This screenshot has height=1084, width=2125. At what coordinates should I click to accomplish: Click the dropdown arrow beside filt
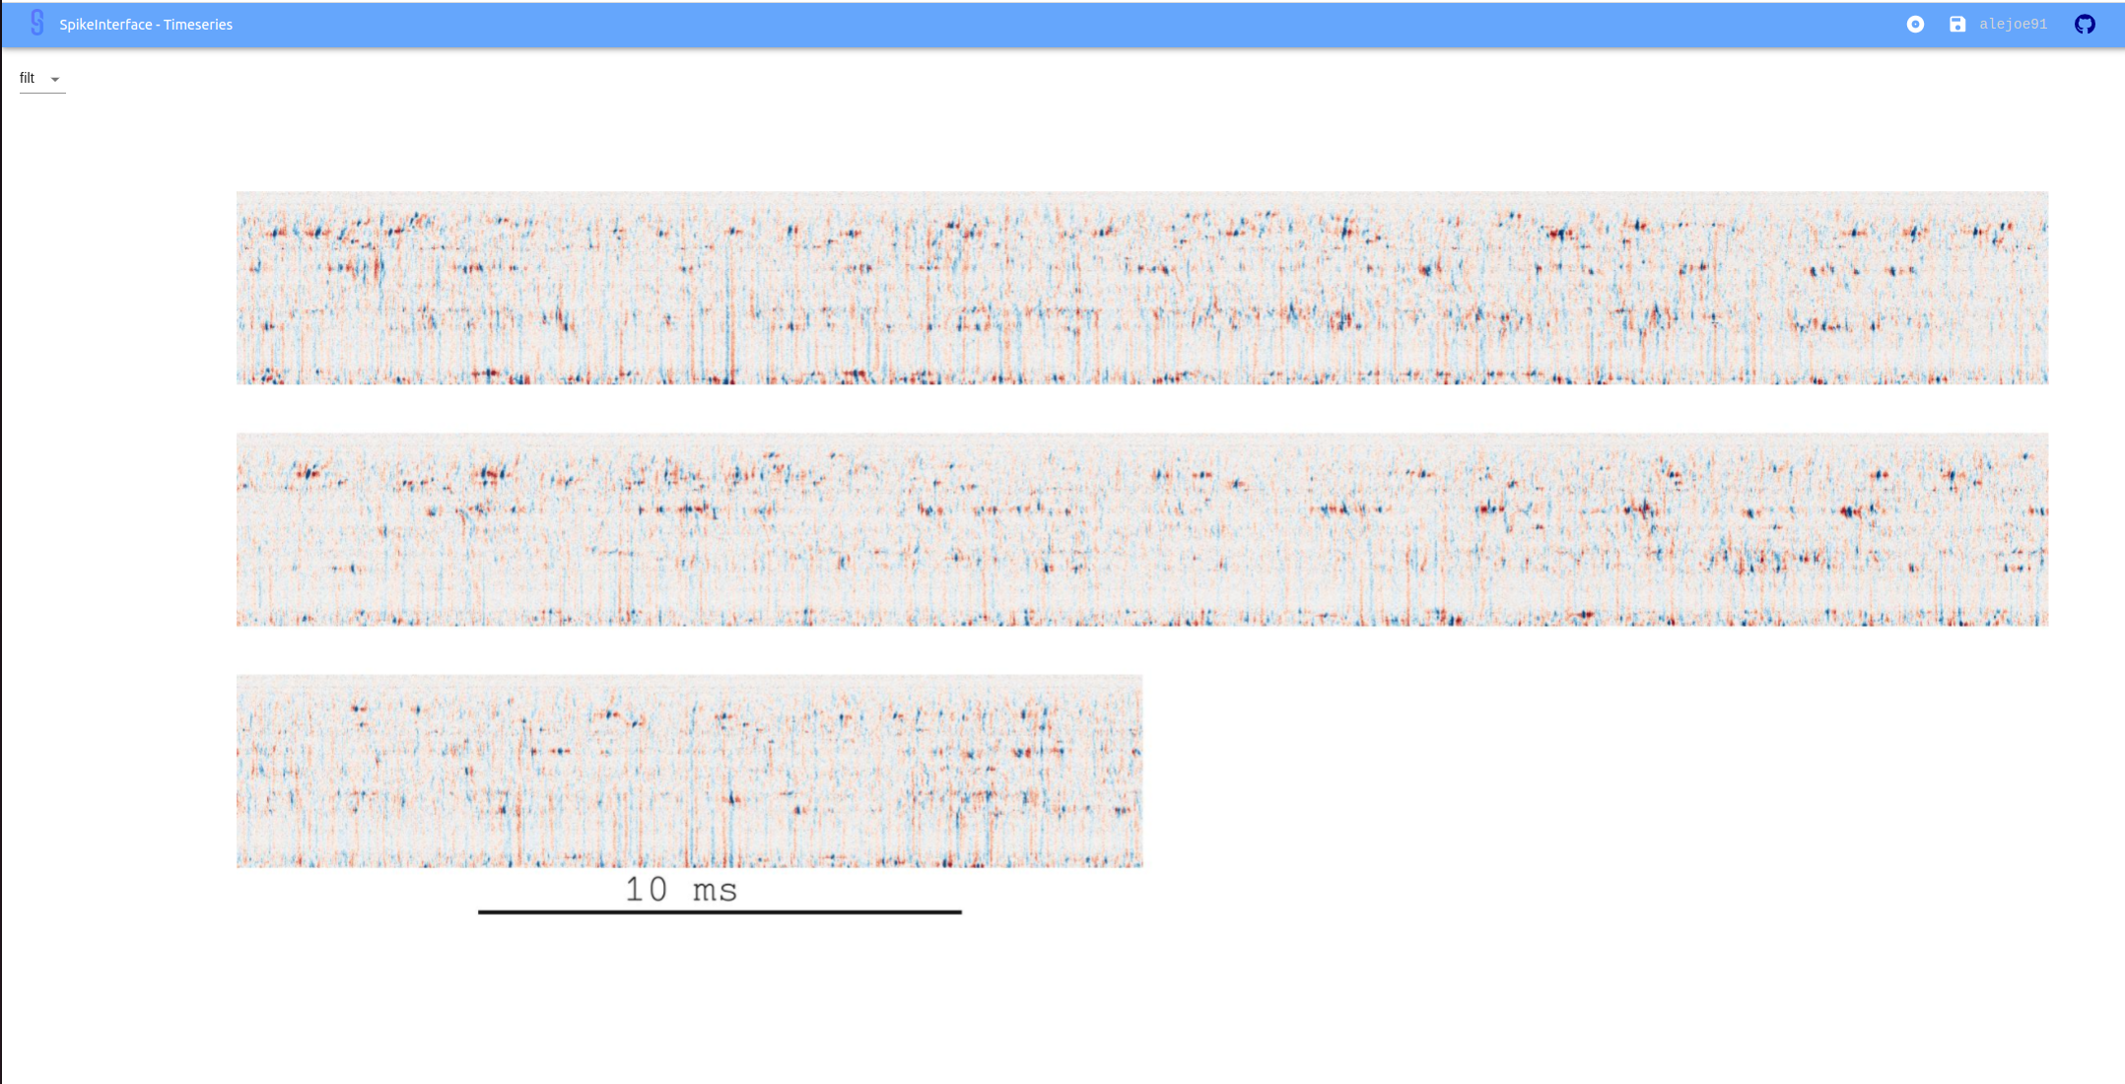54,78
